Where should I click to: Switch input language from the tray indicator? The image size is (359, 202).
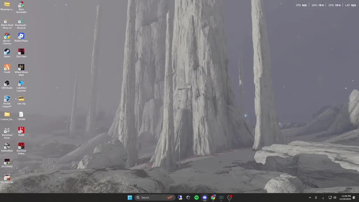coord(323,198)
